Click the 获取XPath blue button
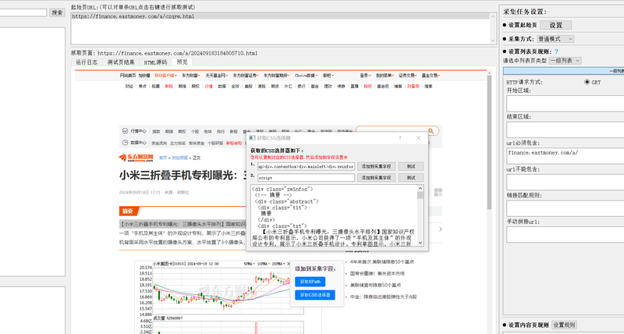This screenshot has height=334, width=624. (x=310, y=282)
